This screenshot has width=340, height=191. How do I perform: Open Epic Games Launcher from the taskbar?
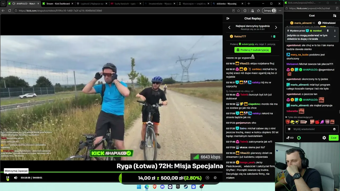coord(178,187)
